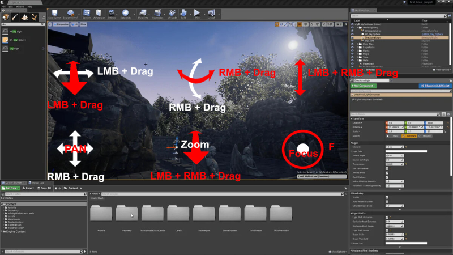The image size is (453, 255).
Task: Click the Blueprint/Add Script button
Action: pos(435,86)
